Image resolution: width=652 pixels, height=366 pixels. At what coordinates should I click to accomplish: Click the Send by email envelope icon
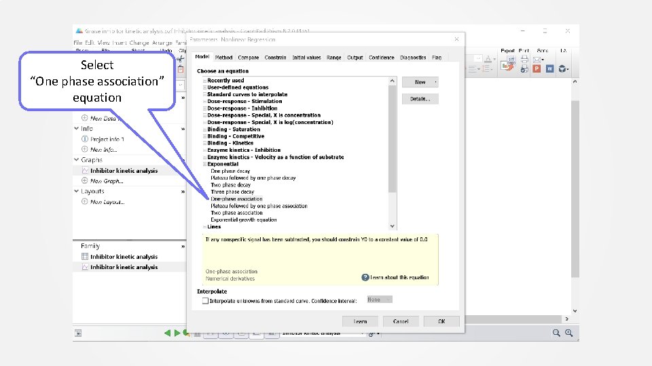click(x=538, y=60)
